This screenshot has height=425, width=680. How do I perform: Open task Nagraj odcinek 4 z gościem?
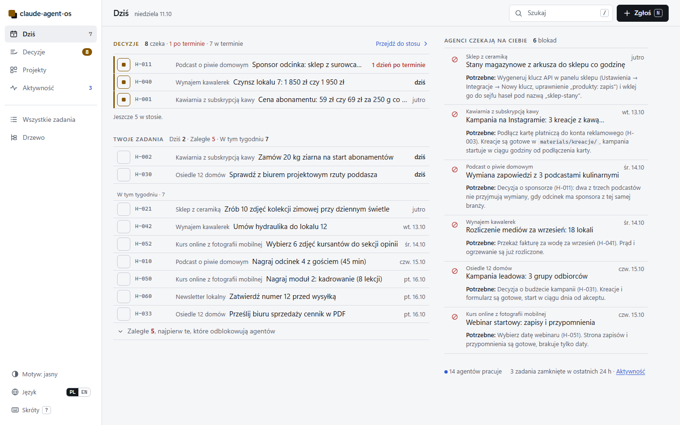tap(271, 262)
